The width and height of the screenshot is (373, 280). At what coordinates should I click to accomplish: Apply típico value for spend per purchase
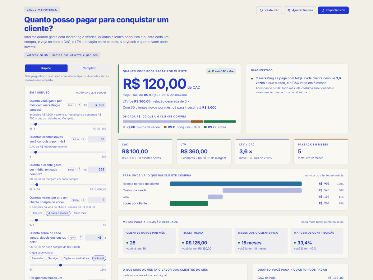71,170
